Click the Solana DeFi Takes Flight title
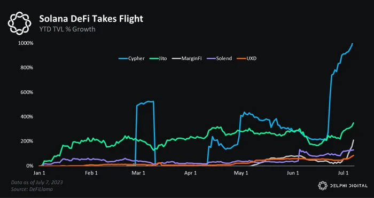This screenshot has width=374, height=198. point(91,19)
